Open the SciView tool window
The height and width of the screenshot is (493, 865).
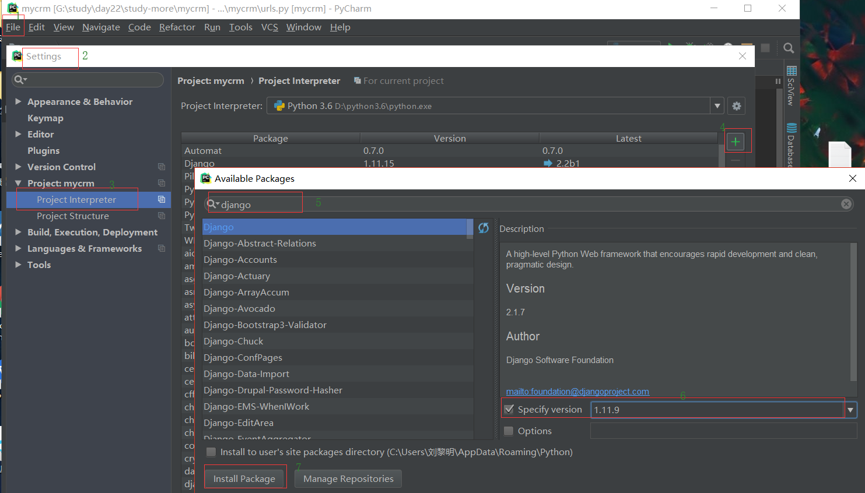(792, 86)
